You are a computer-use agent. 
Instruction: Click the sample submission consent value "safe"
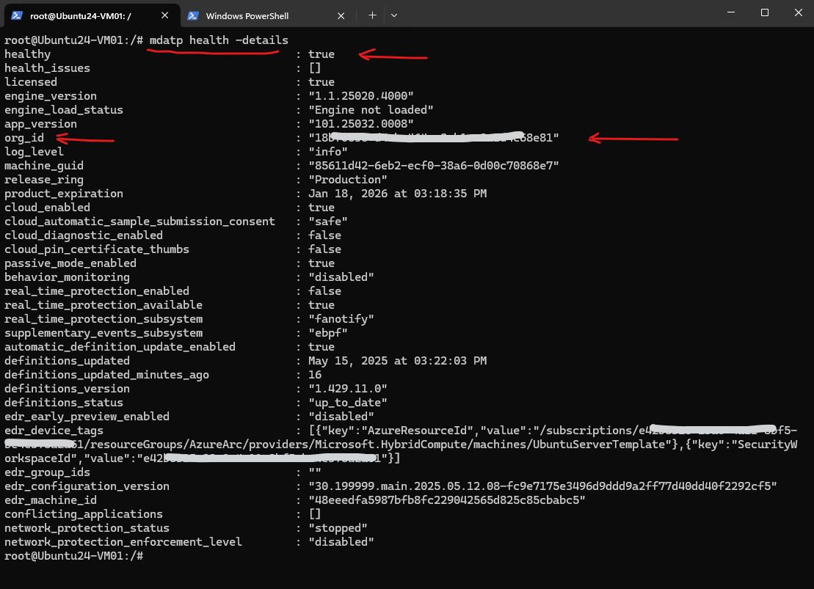tap(327, 222)
